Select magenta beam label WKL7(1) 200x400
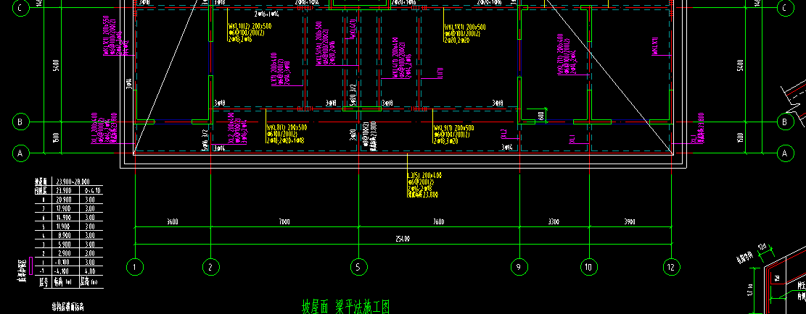 [x=559, y=54]
